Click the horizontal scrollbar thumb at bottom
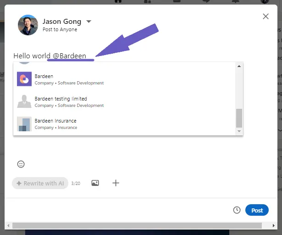 coord(137,225)
